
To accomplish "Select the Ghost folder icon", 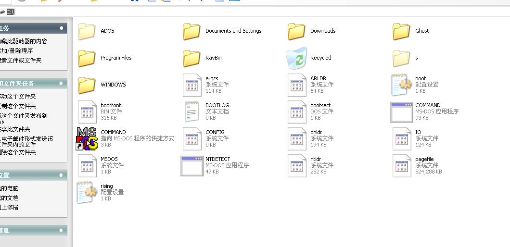I will [401, 31].
